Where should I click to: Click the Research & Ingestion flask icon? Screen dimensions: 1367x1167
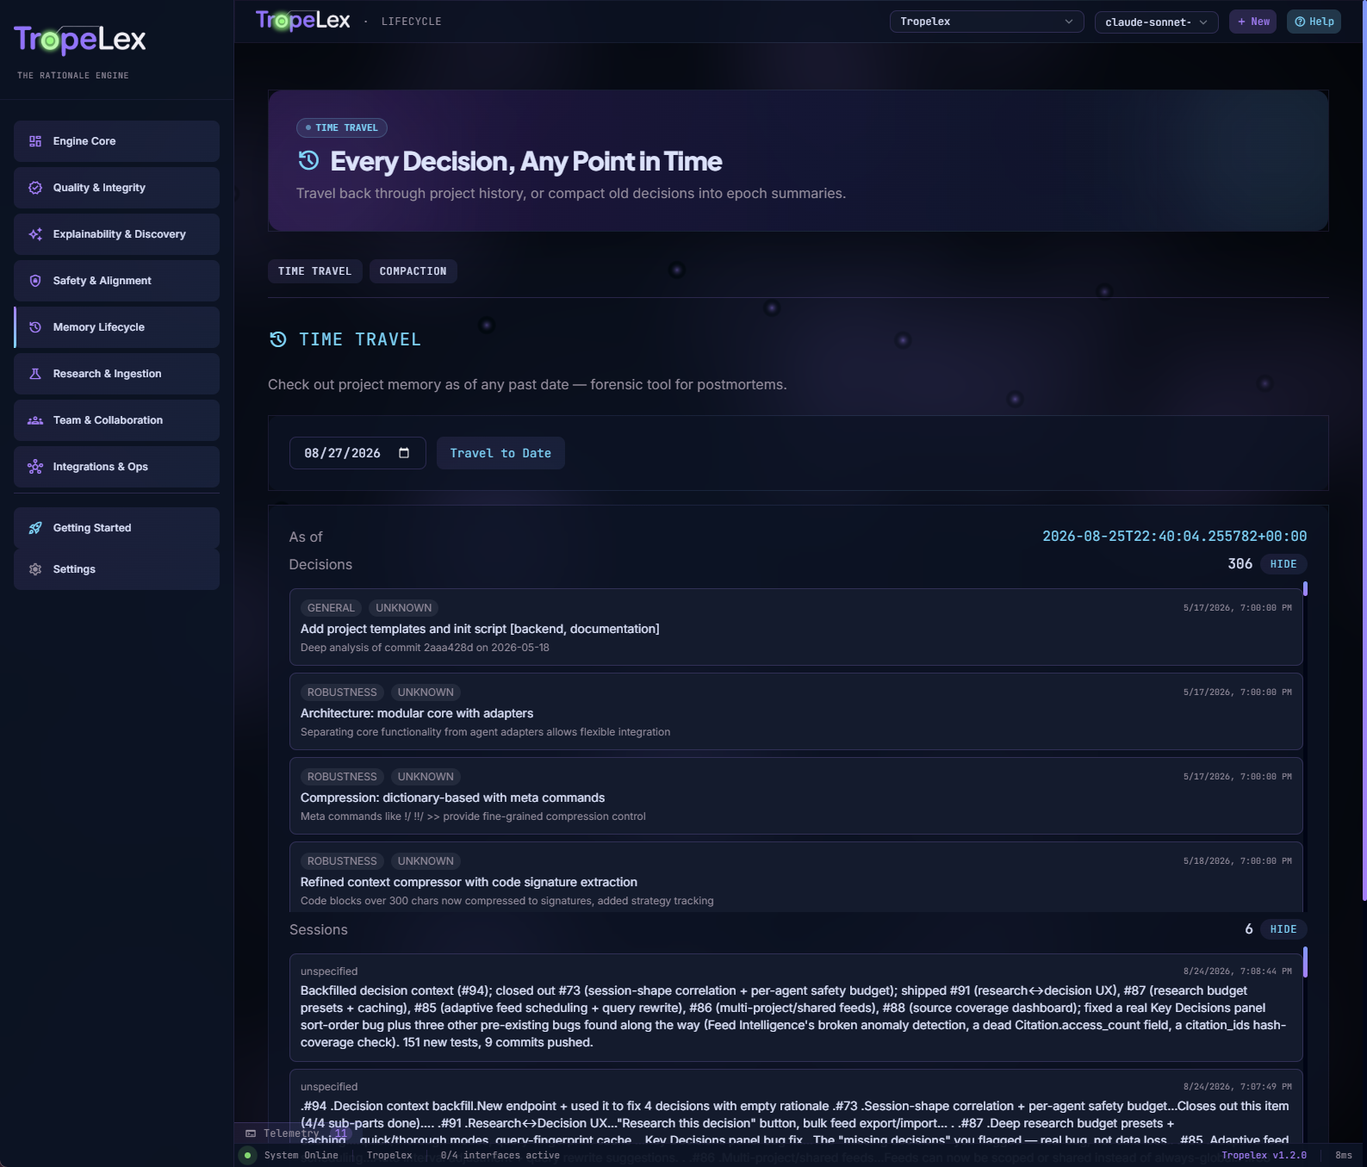[x=35, y=374]
